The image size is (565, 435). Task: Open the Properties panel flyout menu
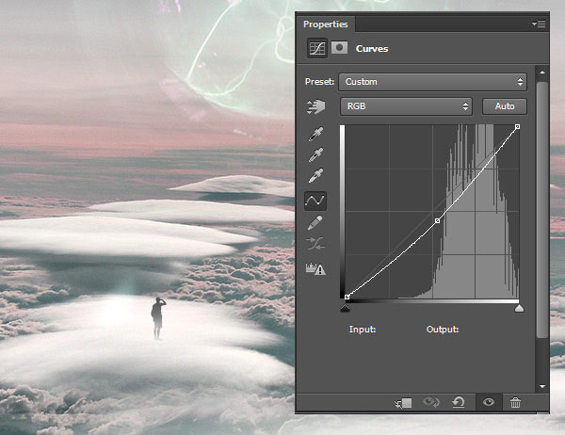click(538, 24)
